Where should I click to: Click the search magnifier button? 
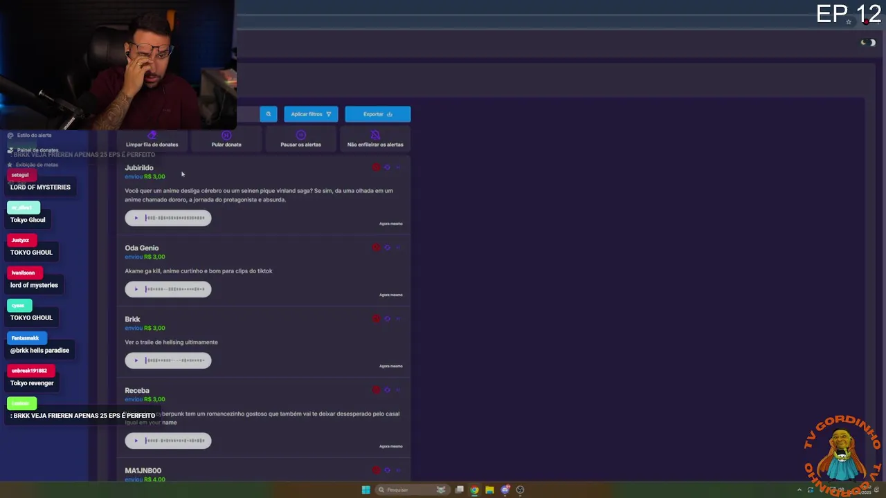[x=269, y=114]
